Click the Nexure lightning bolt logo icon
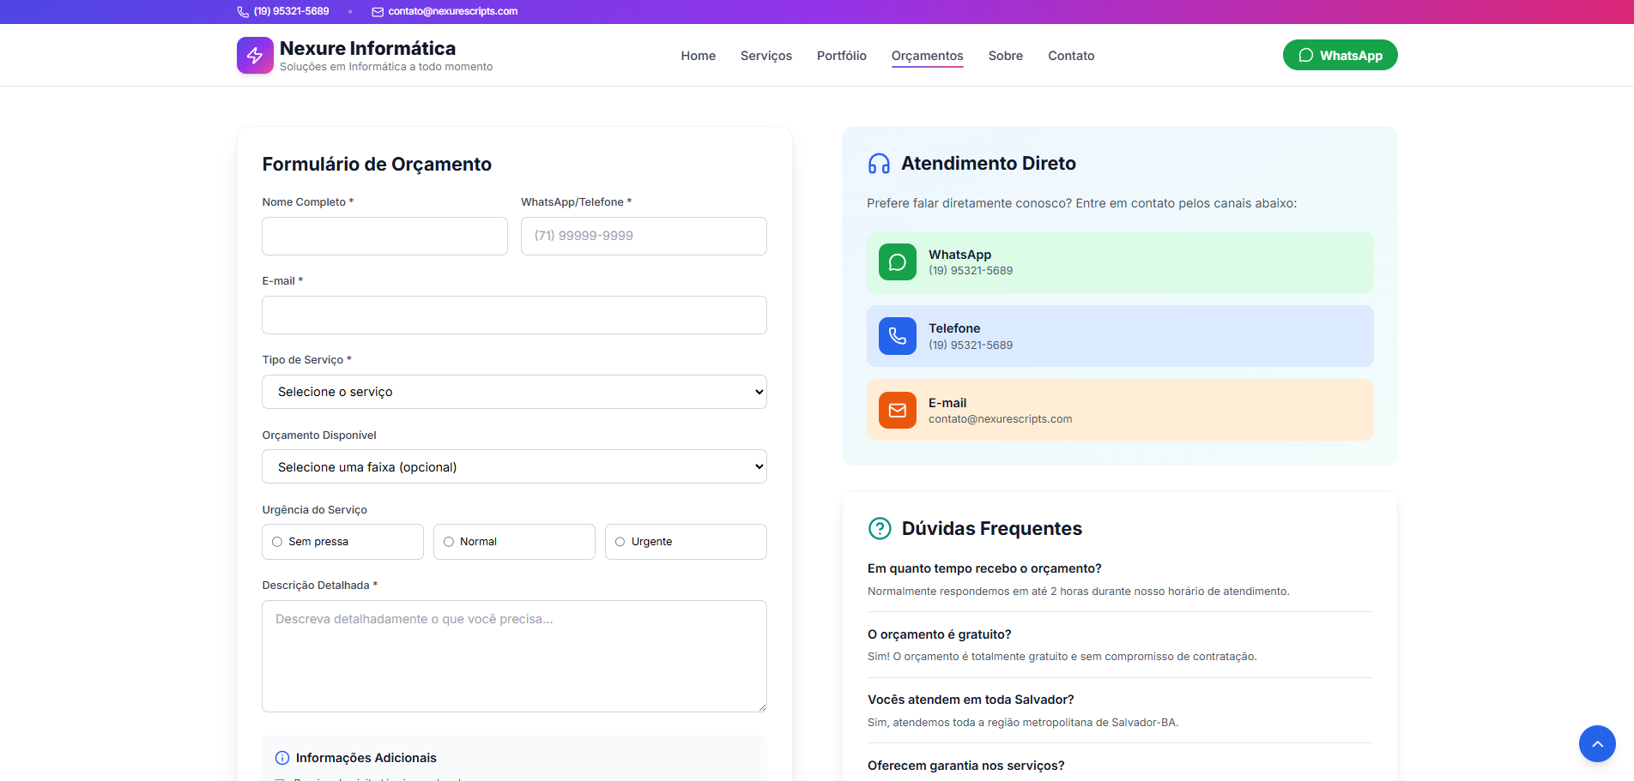The image size is (1634, 781). tap(255, 55)
